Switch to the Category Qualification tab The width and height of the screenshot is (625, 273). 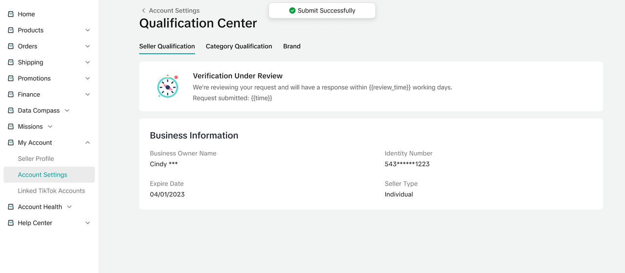coord(239,46)
